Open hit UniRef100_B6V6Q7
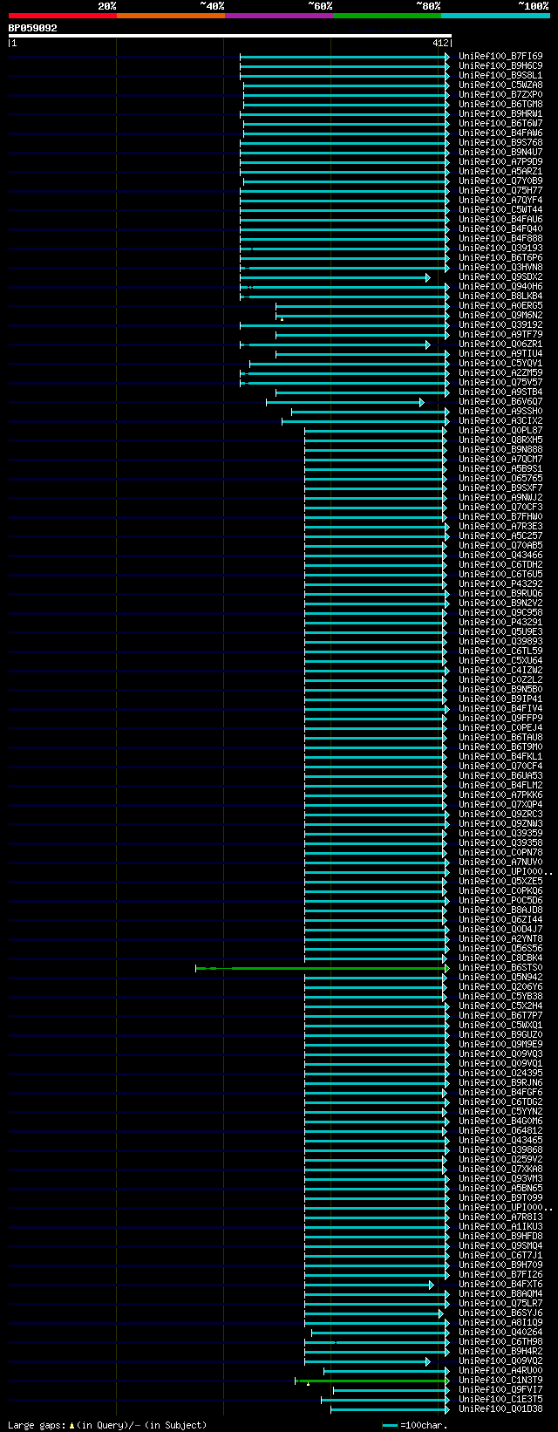Screen dimensions: 558x1432 [500, 401]
